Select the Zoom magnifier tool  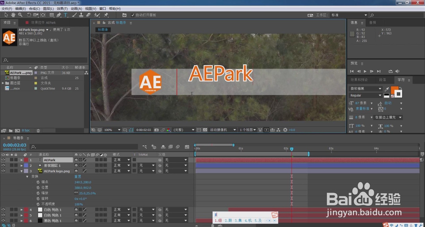20,15
